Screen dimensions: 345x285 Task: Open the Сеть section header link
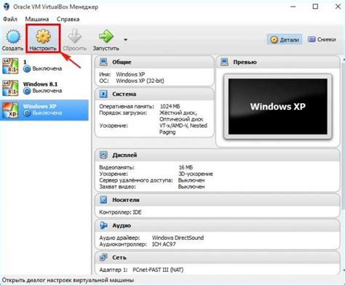coord(119,257)
